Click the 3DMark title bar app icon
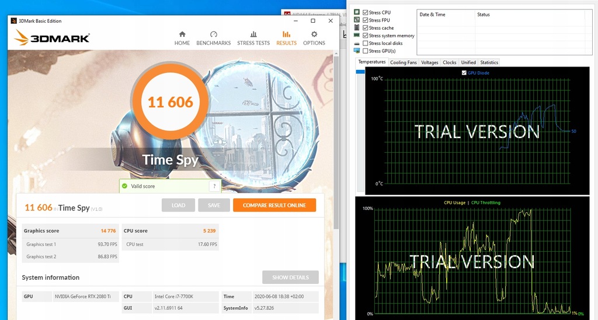This screenshot has width=598, height=320. click(x=14, y=21)
